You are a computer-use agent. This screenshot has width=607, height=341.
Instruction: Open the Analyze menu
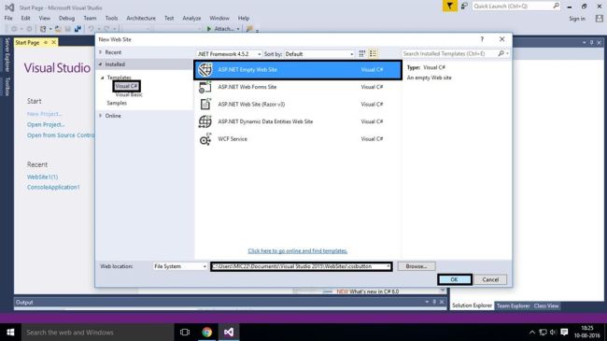pos(191,18)
